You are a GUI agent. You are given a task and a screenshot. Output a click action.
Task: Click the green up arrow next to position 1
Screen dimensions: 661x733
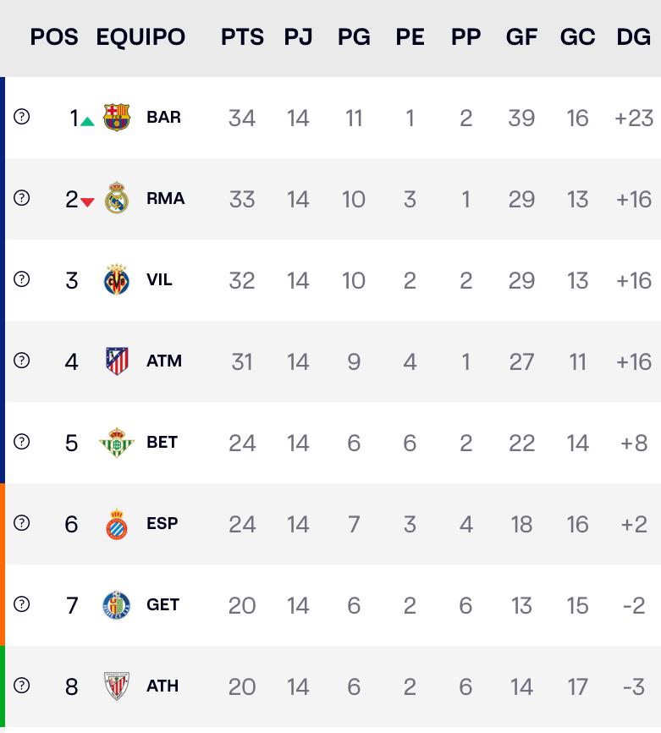87,121
